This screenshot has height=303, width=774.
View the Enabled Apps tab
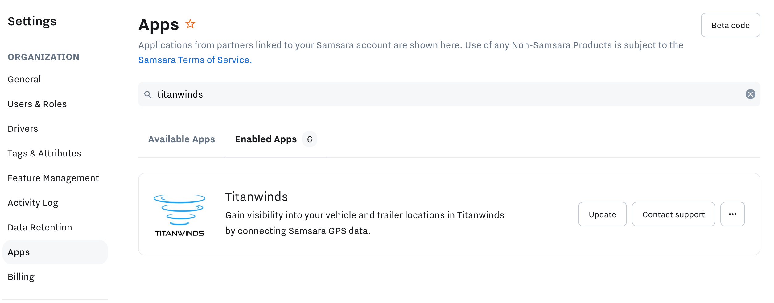[266, 139]
